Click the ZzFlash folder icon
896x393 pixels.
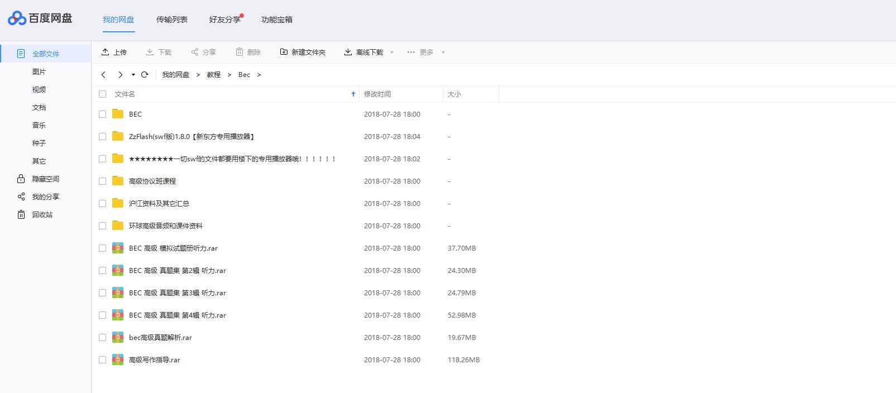(118, 136)
